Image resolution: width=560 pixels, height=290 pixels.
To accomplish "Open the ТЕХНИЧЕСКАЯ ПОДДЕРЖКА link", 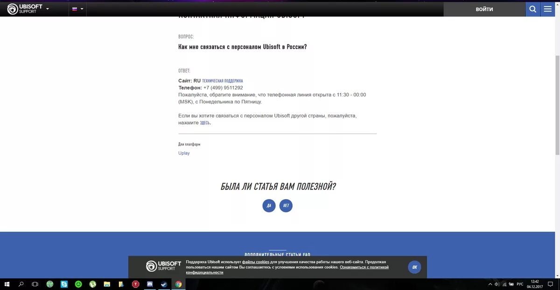I will (223, 81).
